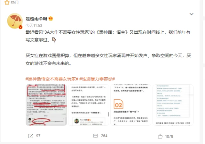Click the 今天11:53 timestamp
Viewport: 205px width, 144px height.
(34, 25)
